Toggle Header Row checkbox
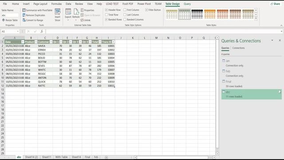 (106, 10)
